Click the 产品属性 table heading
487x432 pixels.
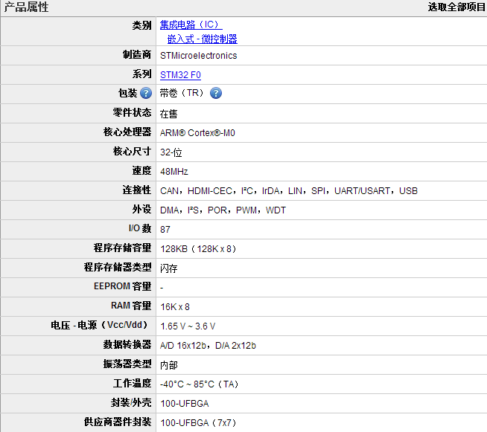26,7
